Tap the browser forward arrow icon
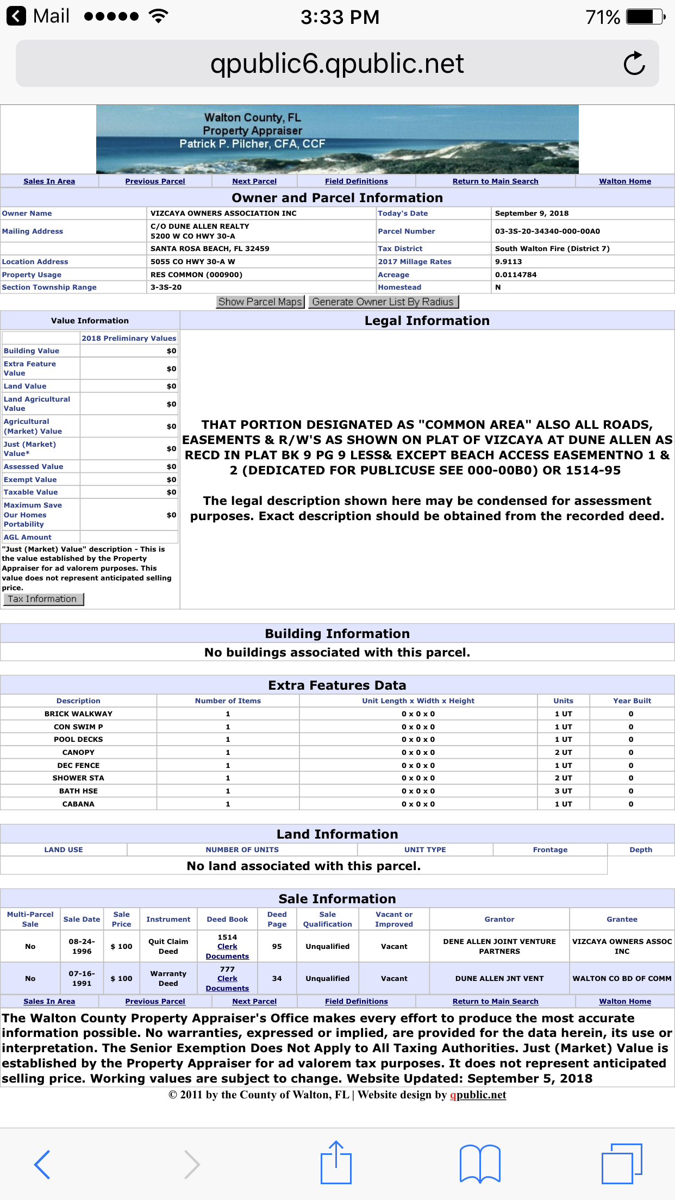675x1200 pixels. click(x=192, y=1164)
